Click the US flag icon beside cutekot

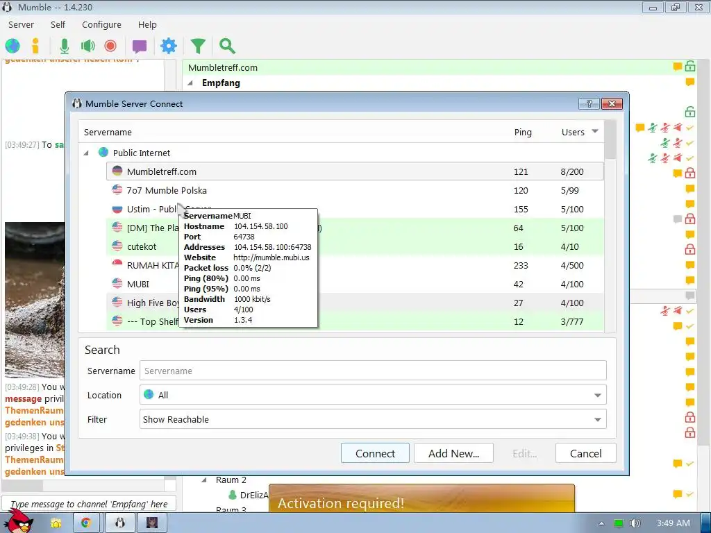click(x=117, y=246)
